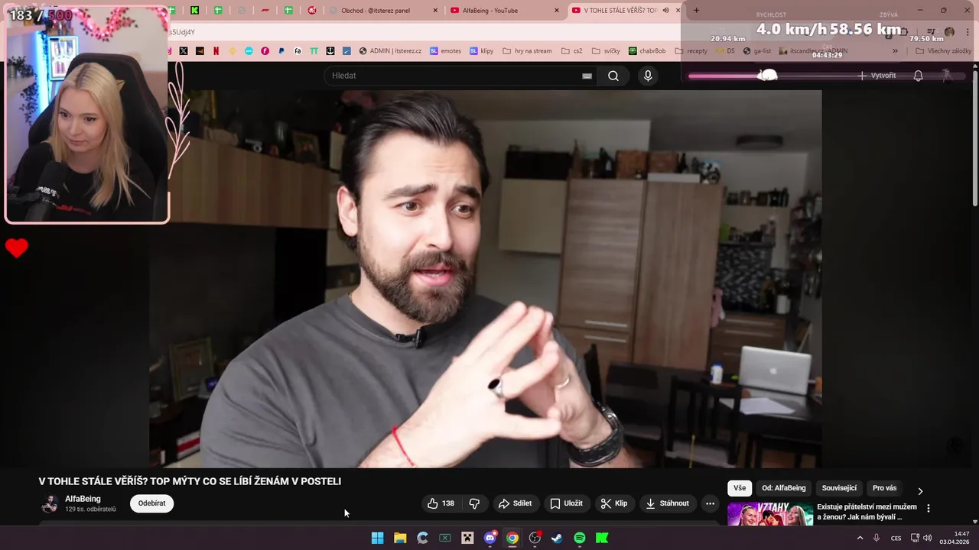
Task: Open "ADMIN | itsterez.cz" bookmark
Action: 390,51
